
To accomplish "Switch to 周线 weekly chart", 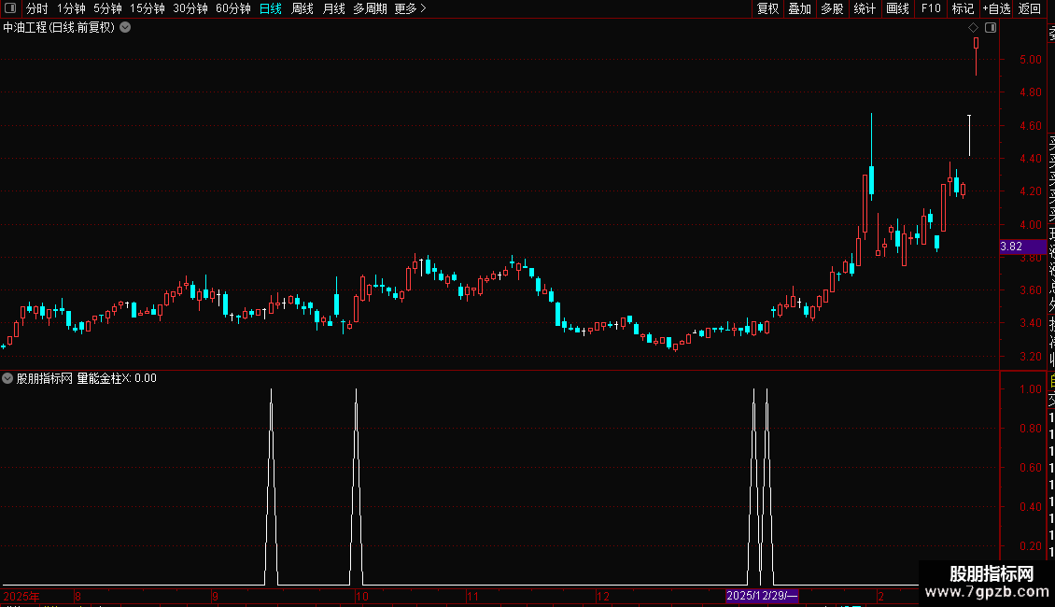I will coord(302,8).
